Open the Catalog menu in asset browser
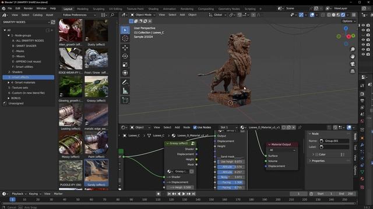The image size is (373, 209). [x=37, y=15]
